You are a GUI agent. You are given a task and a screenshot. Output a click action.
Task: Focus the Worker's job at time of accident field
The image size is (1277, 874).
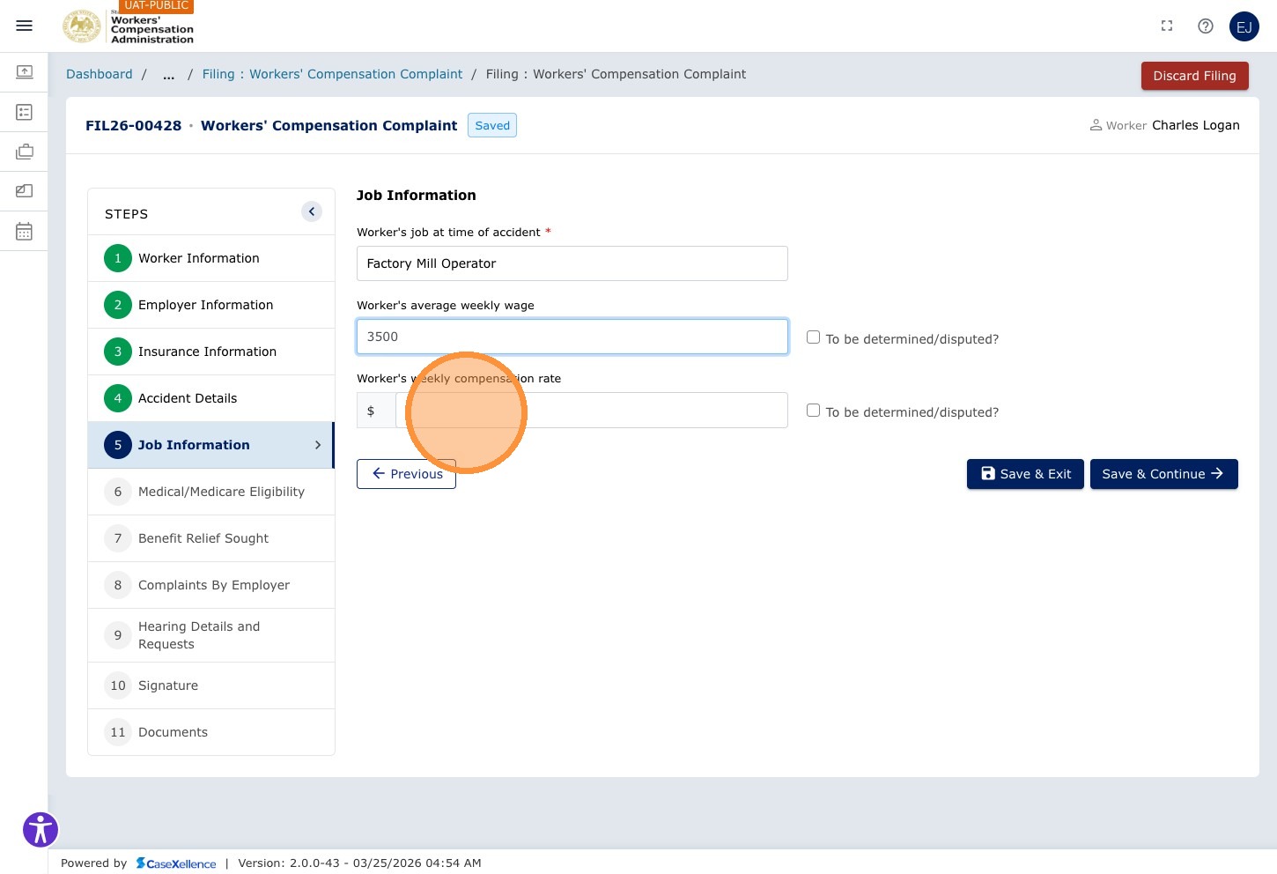coord(572,263)
